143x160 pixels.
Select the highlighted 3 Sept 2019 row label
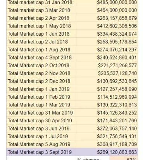[x=41, y=152]
